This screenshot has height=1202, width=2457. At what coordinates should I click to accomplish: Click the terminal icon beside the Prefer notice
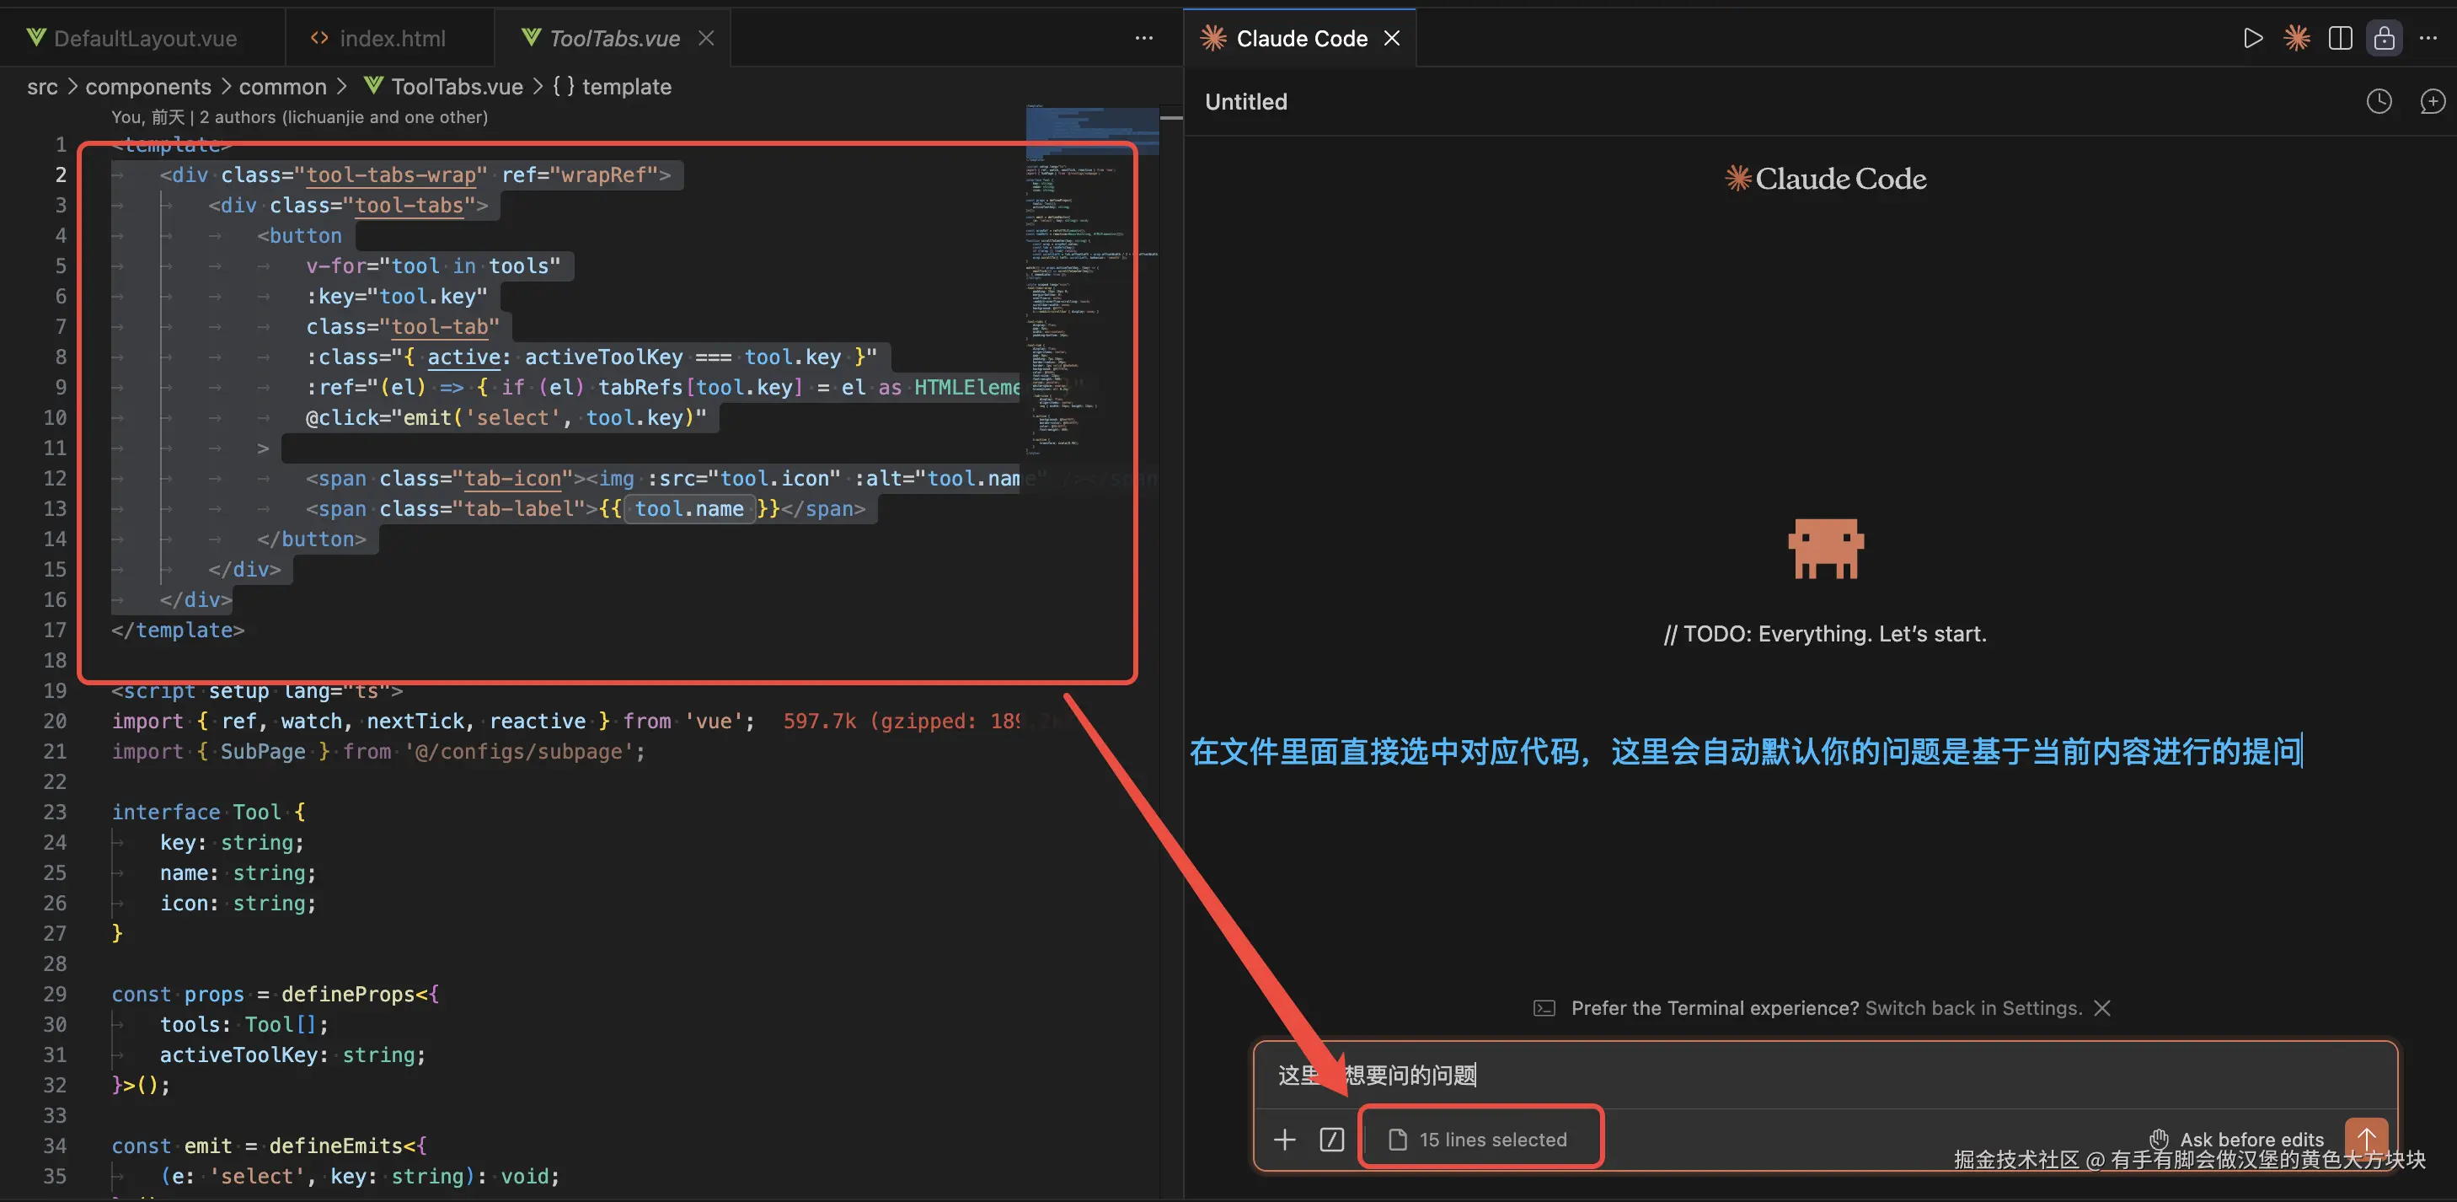click(1544, 1008)
